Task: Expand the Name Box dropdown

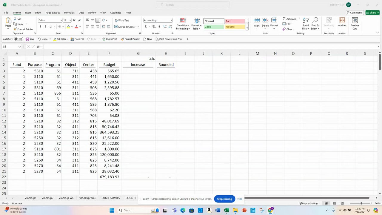Action: point(19,47)
